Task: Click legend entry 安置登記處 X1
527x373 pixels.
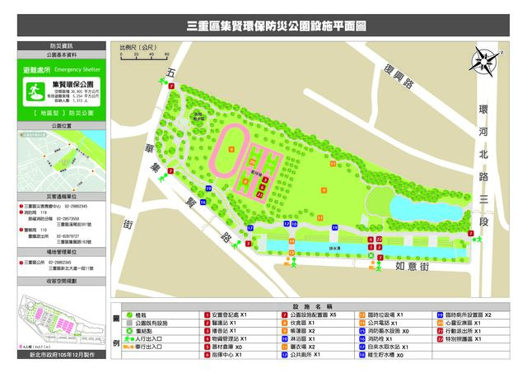Action: 226,315
